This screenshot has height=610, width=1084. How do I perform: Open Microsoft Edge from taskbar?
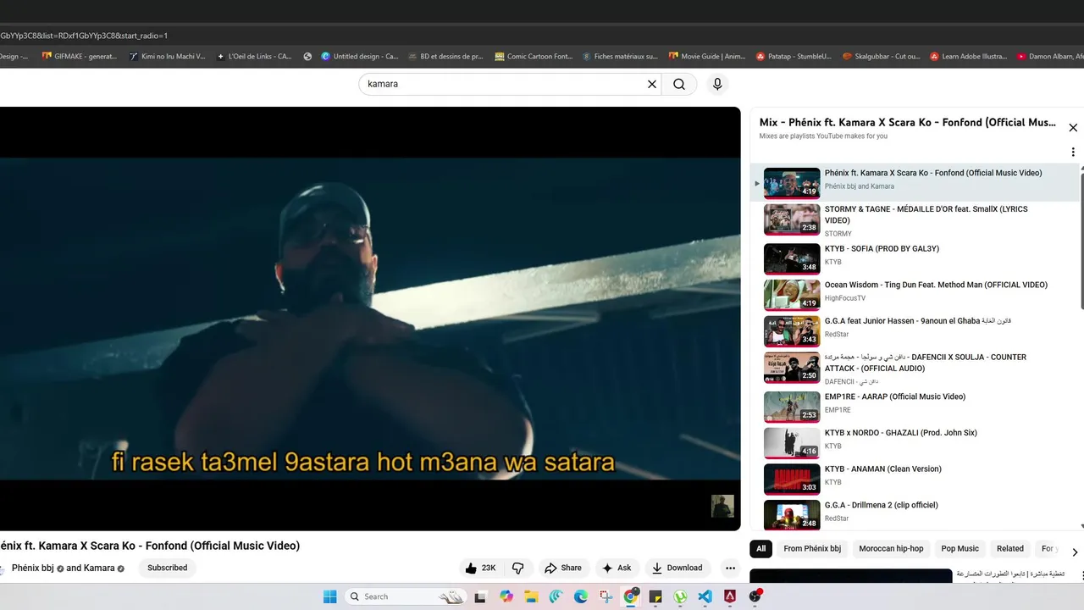click(x=581, y=596)
